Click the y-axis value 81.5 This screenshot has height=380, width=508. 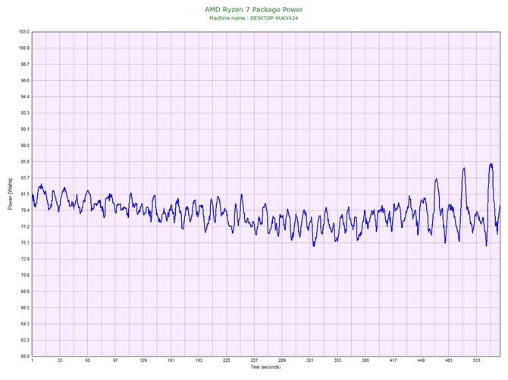[x=25, y=194]
